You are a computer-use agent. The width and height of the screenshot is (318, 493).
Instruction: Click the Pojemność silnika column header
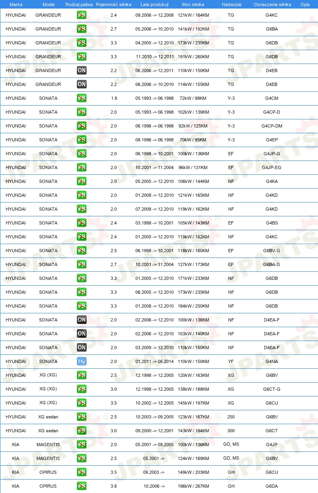pos(113,4)
